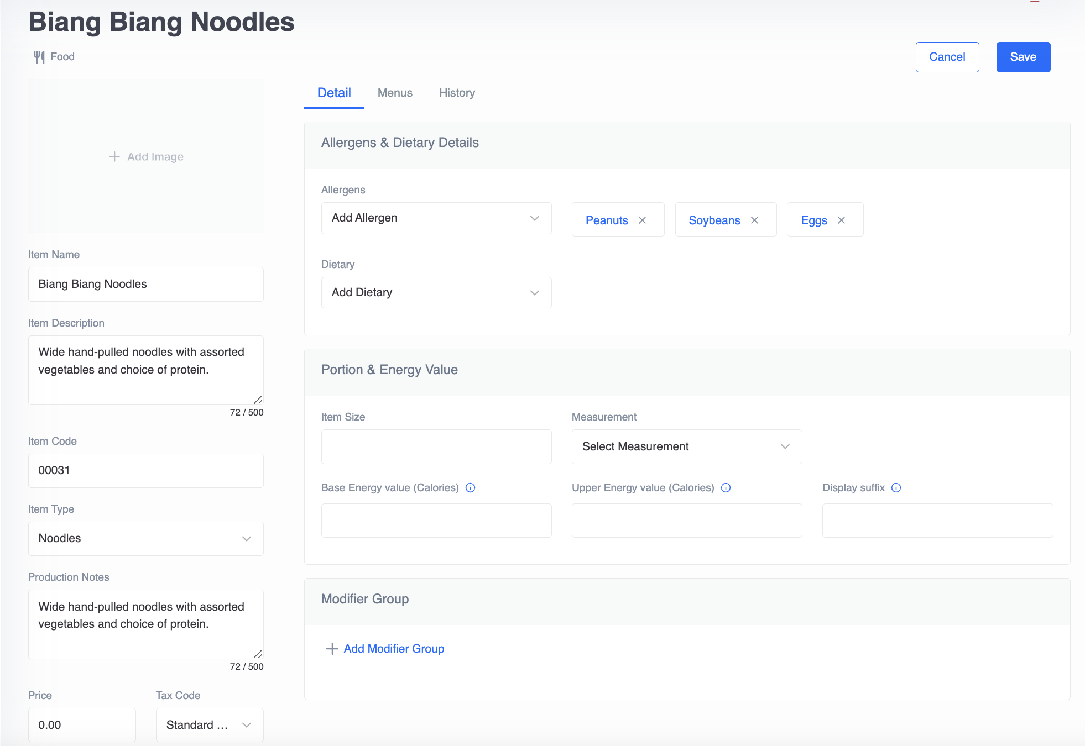
Task: Click the Soybeans allergen label
Action: coord(714,220)
